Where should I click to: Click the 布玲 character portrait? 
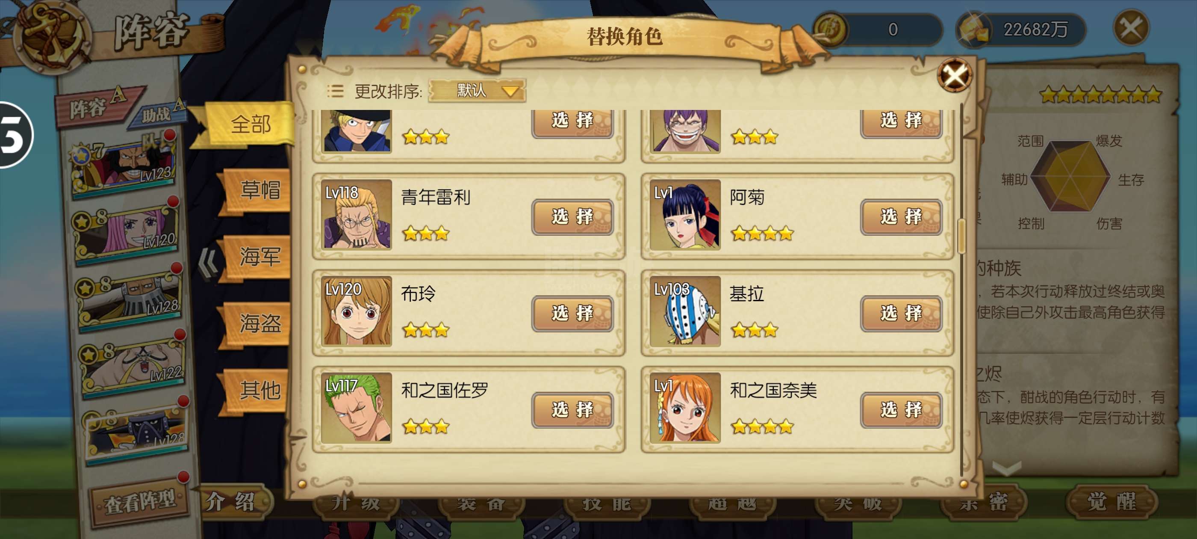(357, 311)
